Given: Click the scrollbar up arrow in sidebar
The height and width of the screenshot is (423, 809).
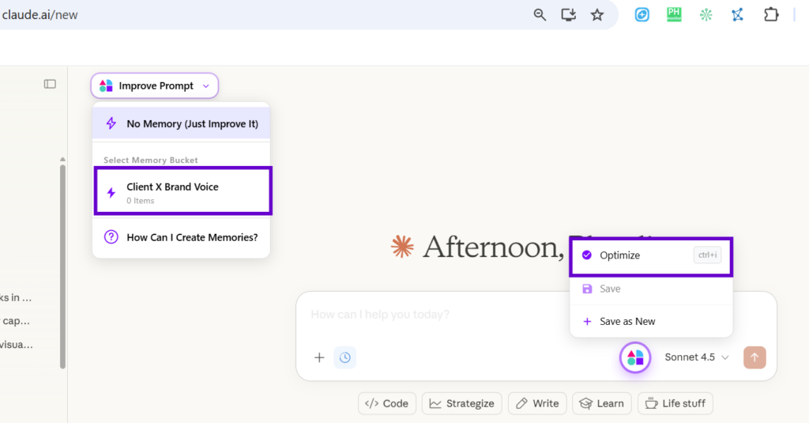Looking at the screenshot, I should (63, 159).
